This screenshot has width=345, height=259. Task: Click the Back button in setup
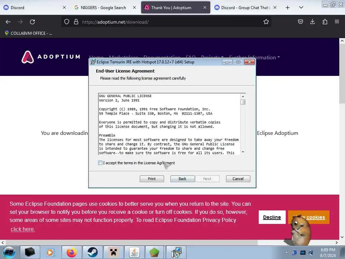182,179
